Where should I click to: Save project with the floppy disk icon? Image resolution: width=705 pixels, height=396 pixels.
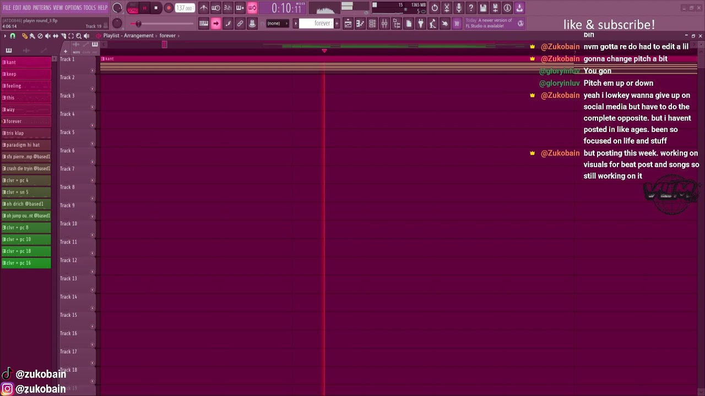483,8
